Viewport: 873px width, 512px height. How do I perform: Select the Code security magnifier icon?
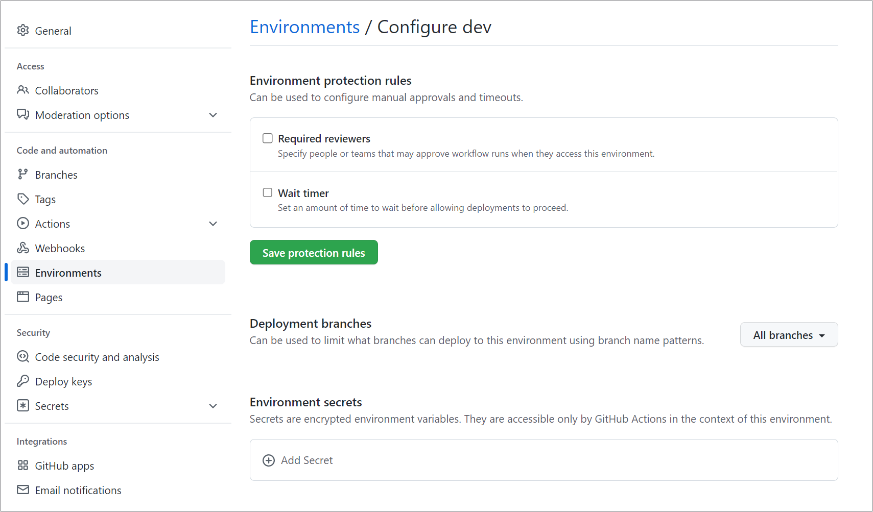(x=23, y=356)
